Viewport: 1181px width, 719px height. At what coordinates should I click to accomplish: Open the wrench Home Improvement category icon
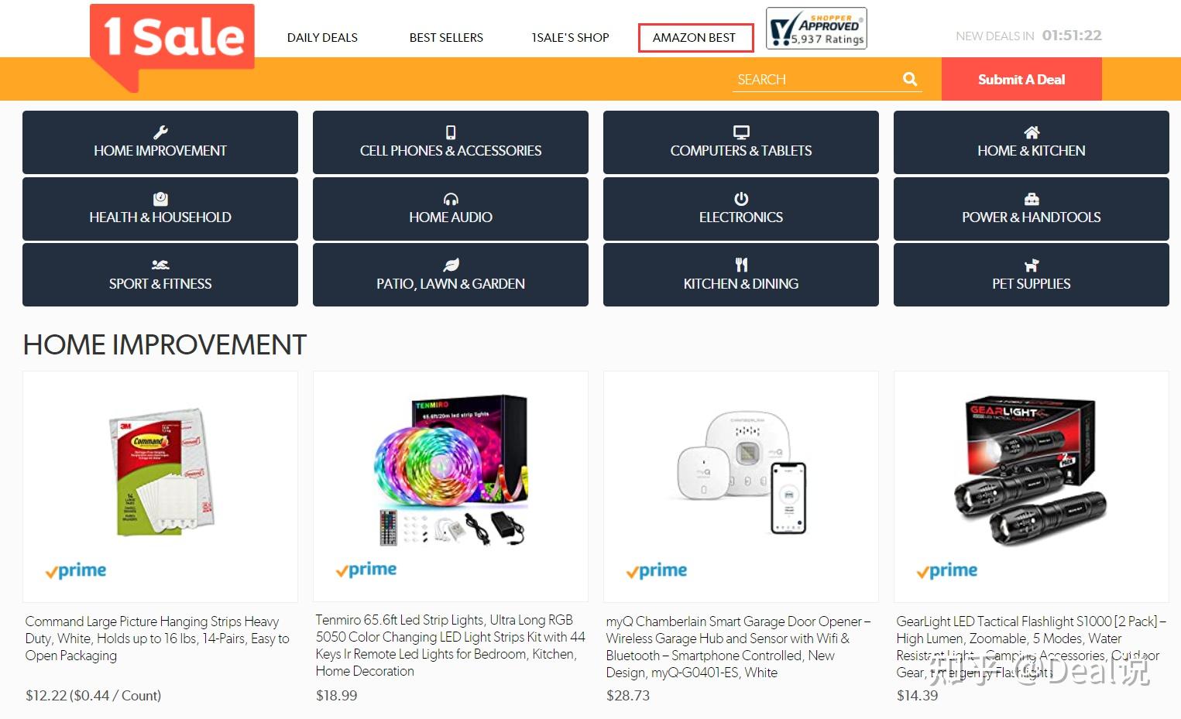point(160,132)
